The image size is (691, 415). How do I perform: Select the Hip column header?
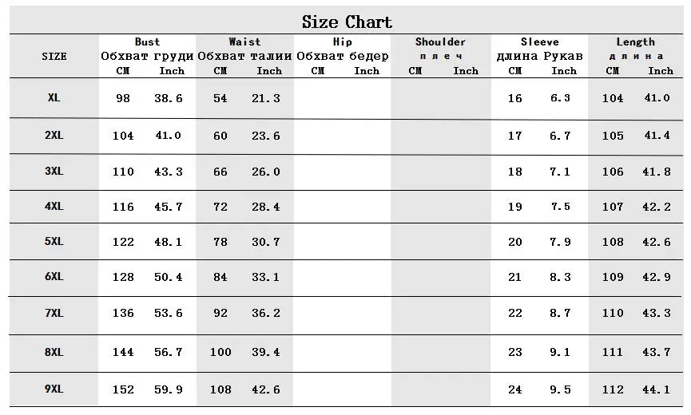click(x=343, y=41)
